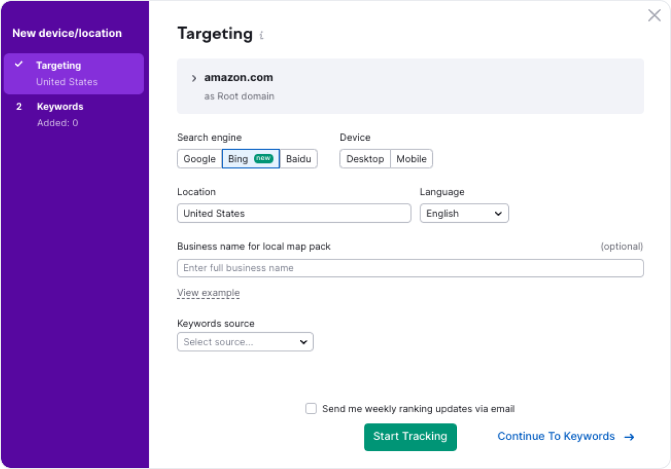Image resolution: width=671 pixels, height=469 pixels.
Task: Expand the amazon.com root domain details
Action: click(x=193, y=78)
